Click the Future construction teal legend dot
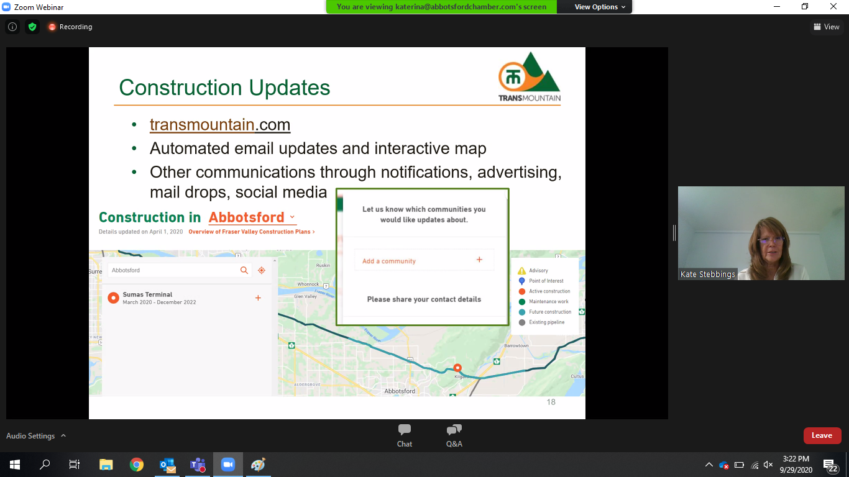The width and height of the screenshot is (849, 477). click(x=522, y=312)
